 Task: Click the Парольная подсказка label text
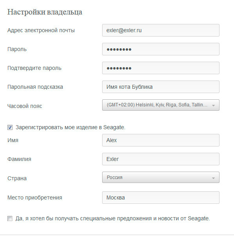click(35, 87)
